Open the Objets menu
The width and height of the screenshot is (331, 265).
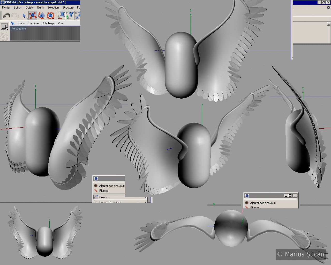click(29, 8)
